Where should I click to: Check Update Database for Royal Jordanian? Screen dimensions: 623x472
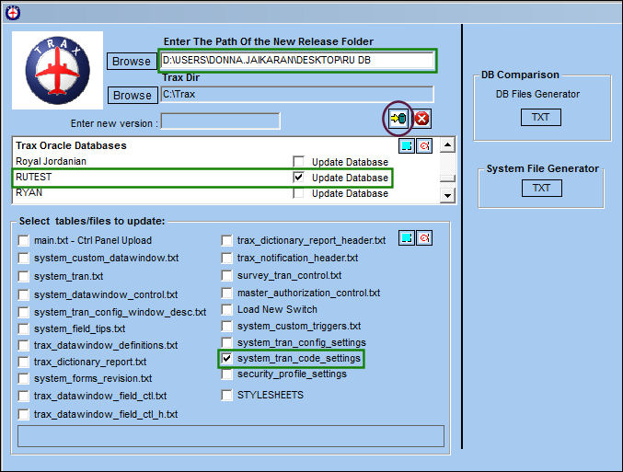pos(298,161)
